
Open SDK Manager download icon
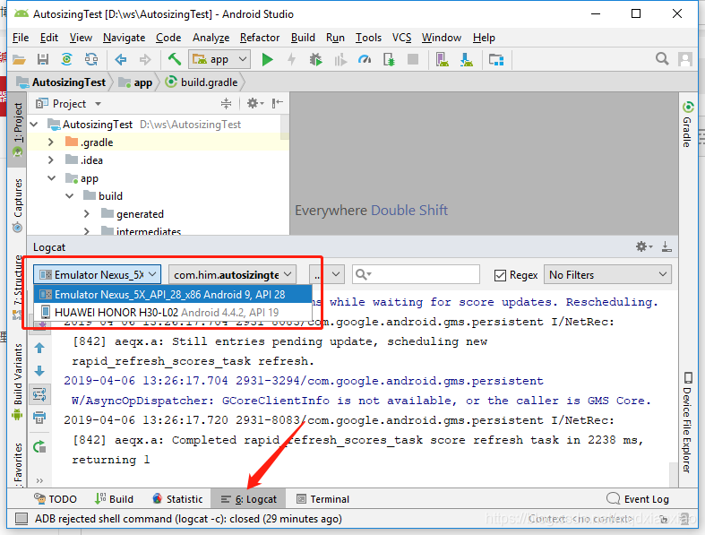pyautogui.click(x=466, y=59)
